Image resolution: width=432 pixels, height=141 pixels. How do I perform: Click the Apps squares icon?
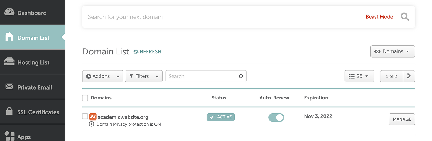point(9,136)
